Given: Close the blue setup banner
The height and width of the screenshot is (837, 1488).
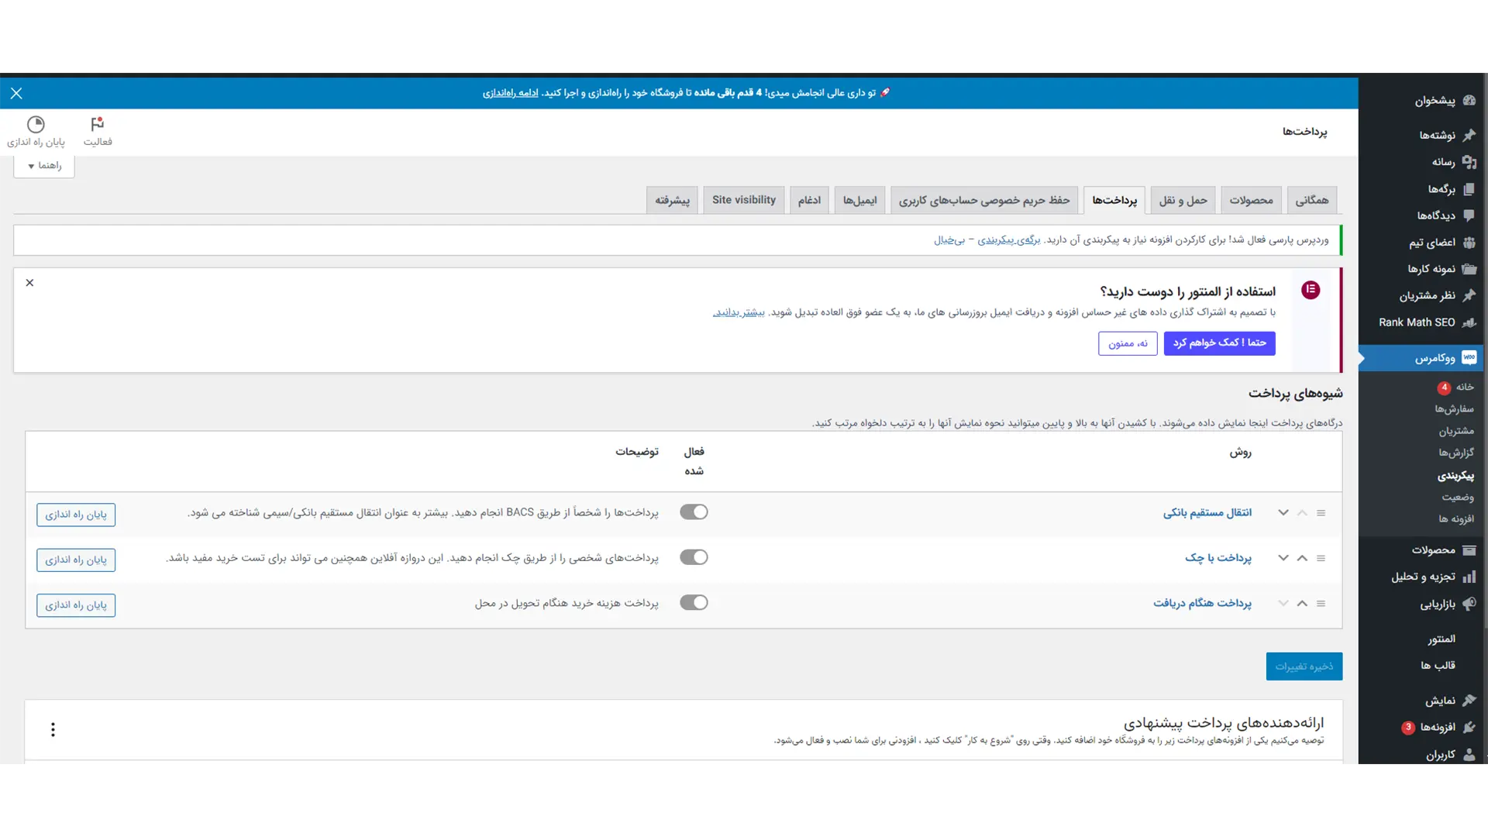Looking at the screenshot, I should [16, 93].
